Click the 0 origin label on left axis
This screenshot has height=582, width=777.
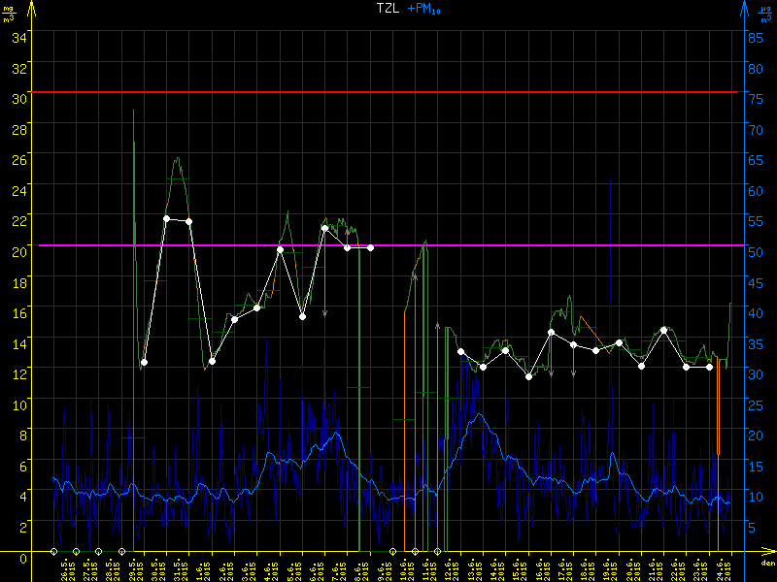24,556
